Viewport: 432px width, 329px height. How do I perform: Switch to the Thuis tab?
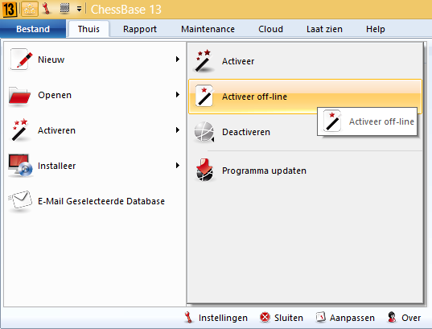(x=88, y=29)
